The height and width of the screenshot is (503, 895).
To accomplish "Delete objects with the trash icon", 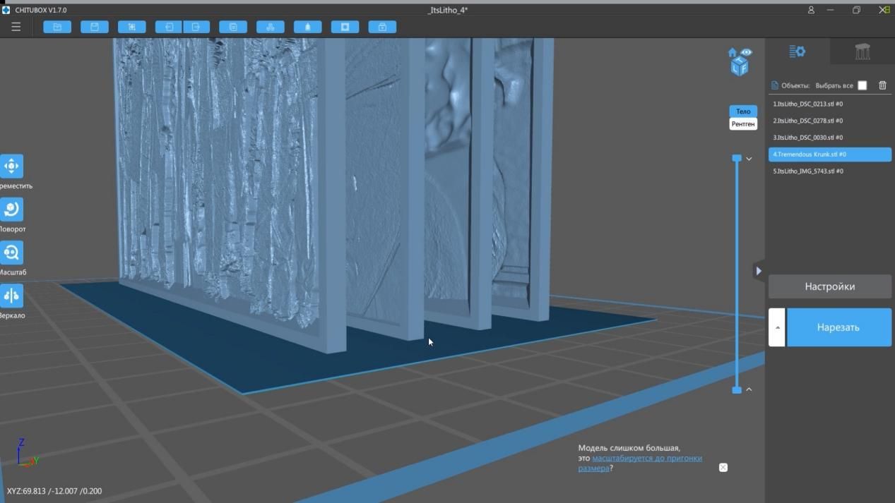I will [x=882, y=85].
